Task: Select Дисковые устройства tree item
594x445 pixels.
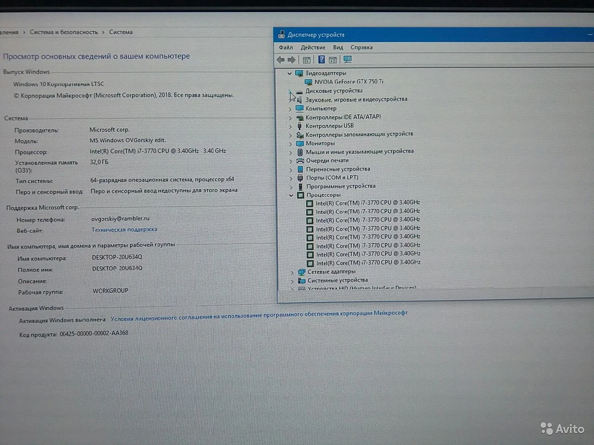Action: [x=334, y=91]
